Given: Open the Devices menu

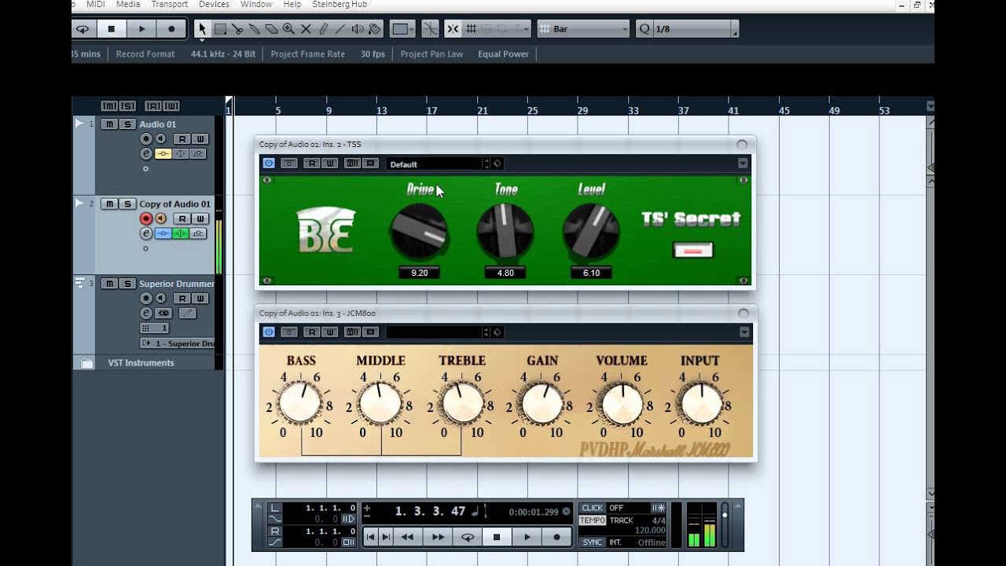Looking at the screenshot, I should click(214, 5).
